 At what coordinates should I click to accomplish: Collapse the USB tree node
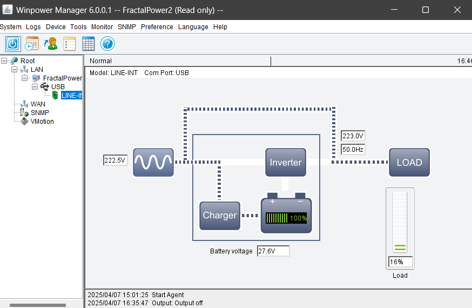(35, 87)
